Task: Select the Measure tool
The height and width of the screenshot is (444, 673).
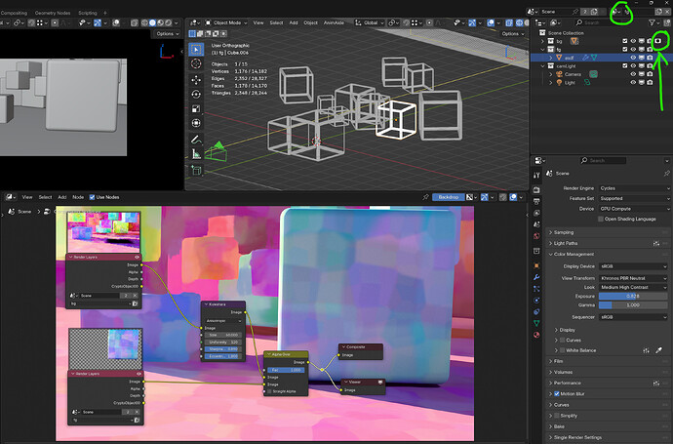Action: tap(196, 154)
